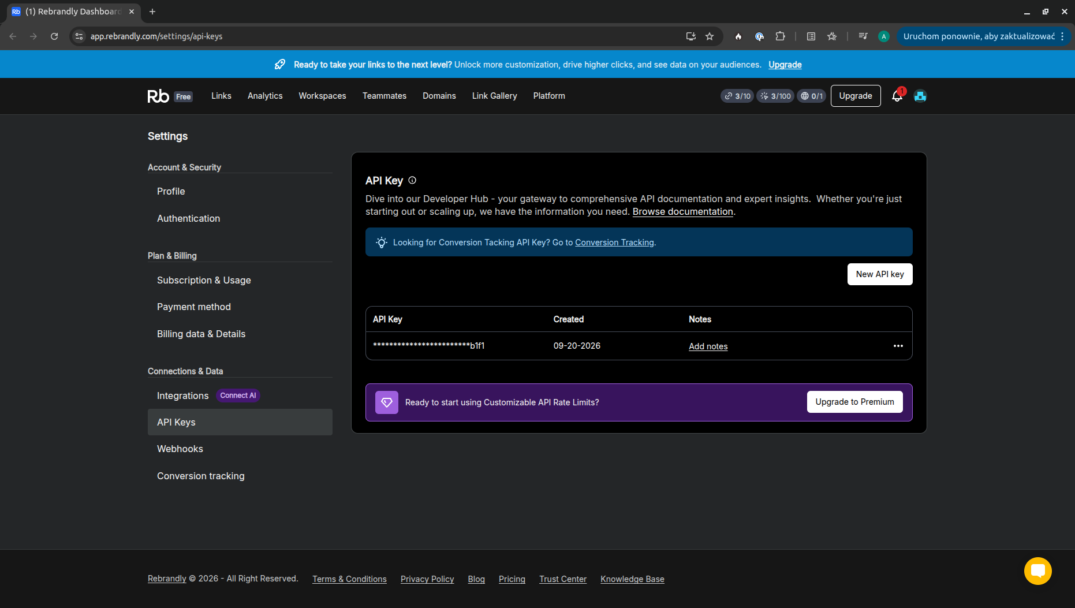
Task: Click the Upgrade button in the header
Action: pyautogui.click(x=856, y=96)
